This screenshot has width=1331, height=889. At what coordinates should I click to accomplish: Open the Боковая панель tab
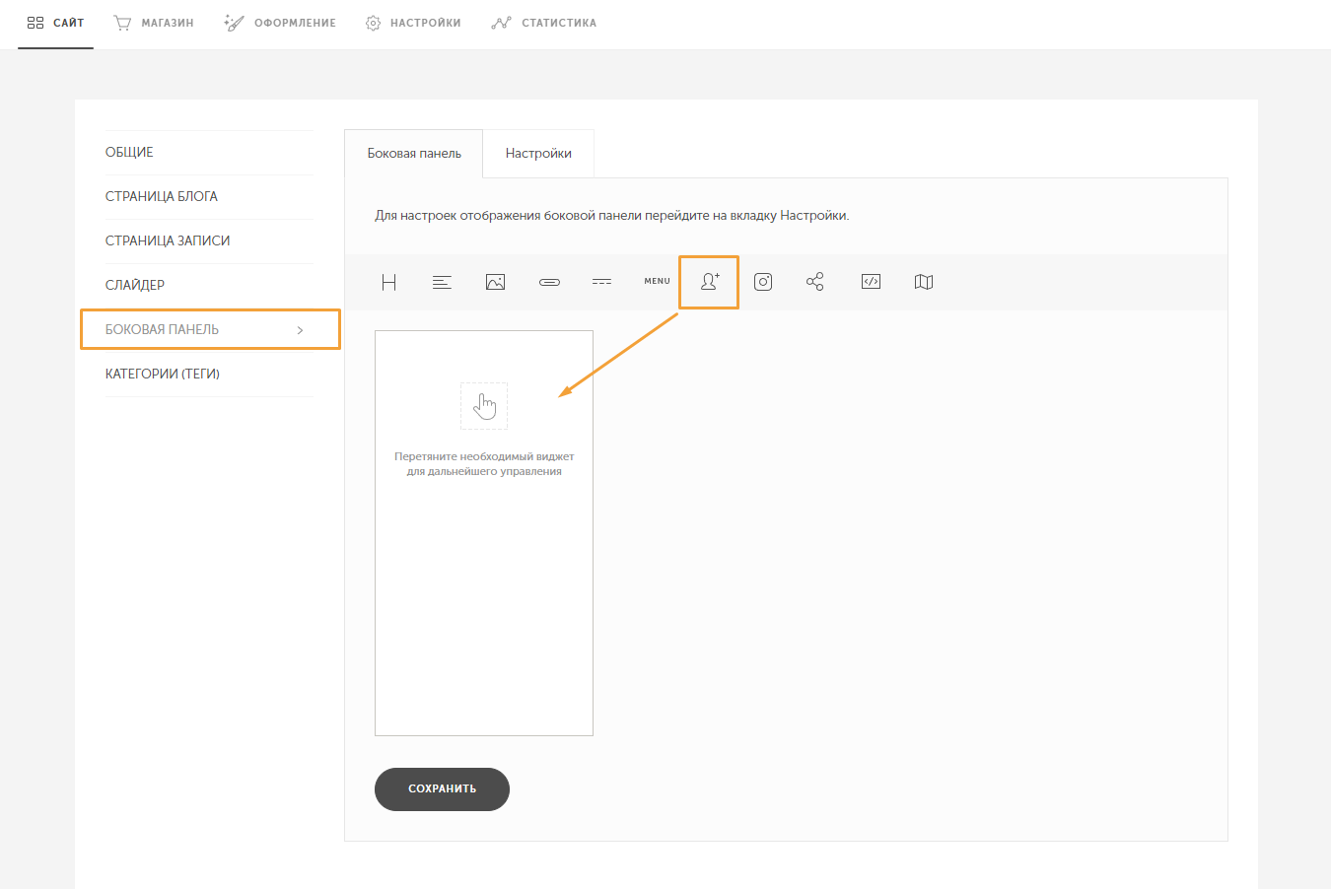pos(414,154)
